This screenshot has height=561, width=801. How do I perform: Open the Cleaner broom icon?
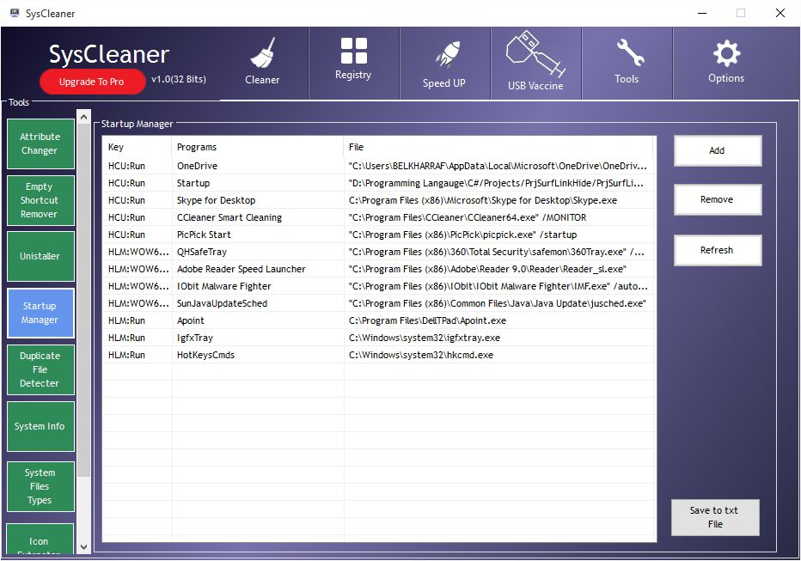[x=263, y=52]
